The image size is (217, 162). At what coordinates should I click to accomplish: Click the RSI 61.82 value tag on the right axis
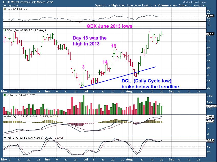[x=210, y=16]
